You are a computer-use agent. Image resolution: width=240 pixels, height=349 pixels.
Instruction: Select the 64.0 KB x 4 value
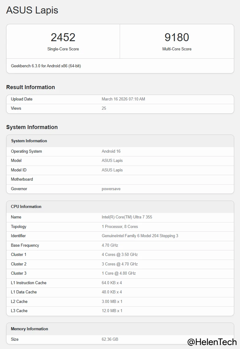coord(112,283)
